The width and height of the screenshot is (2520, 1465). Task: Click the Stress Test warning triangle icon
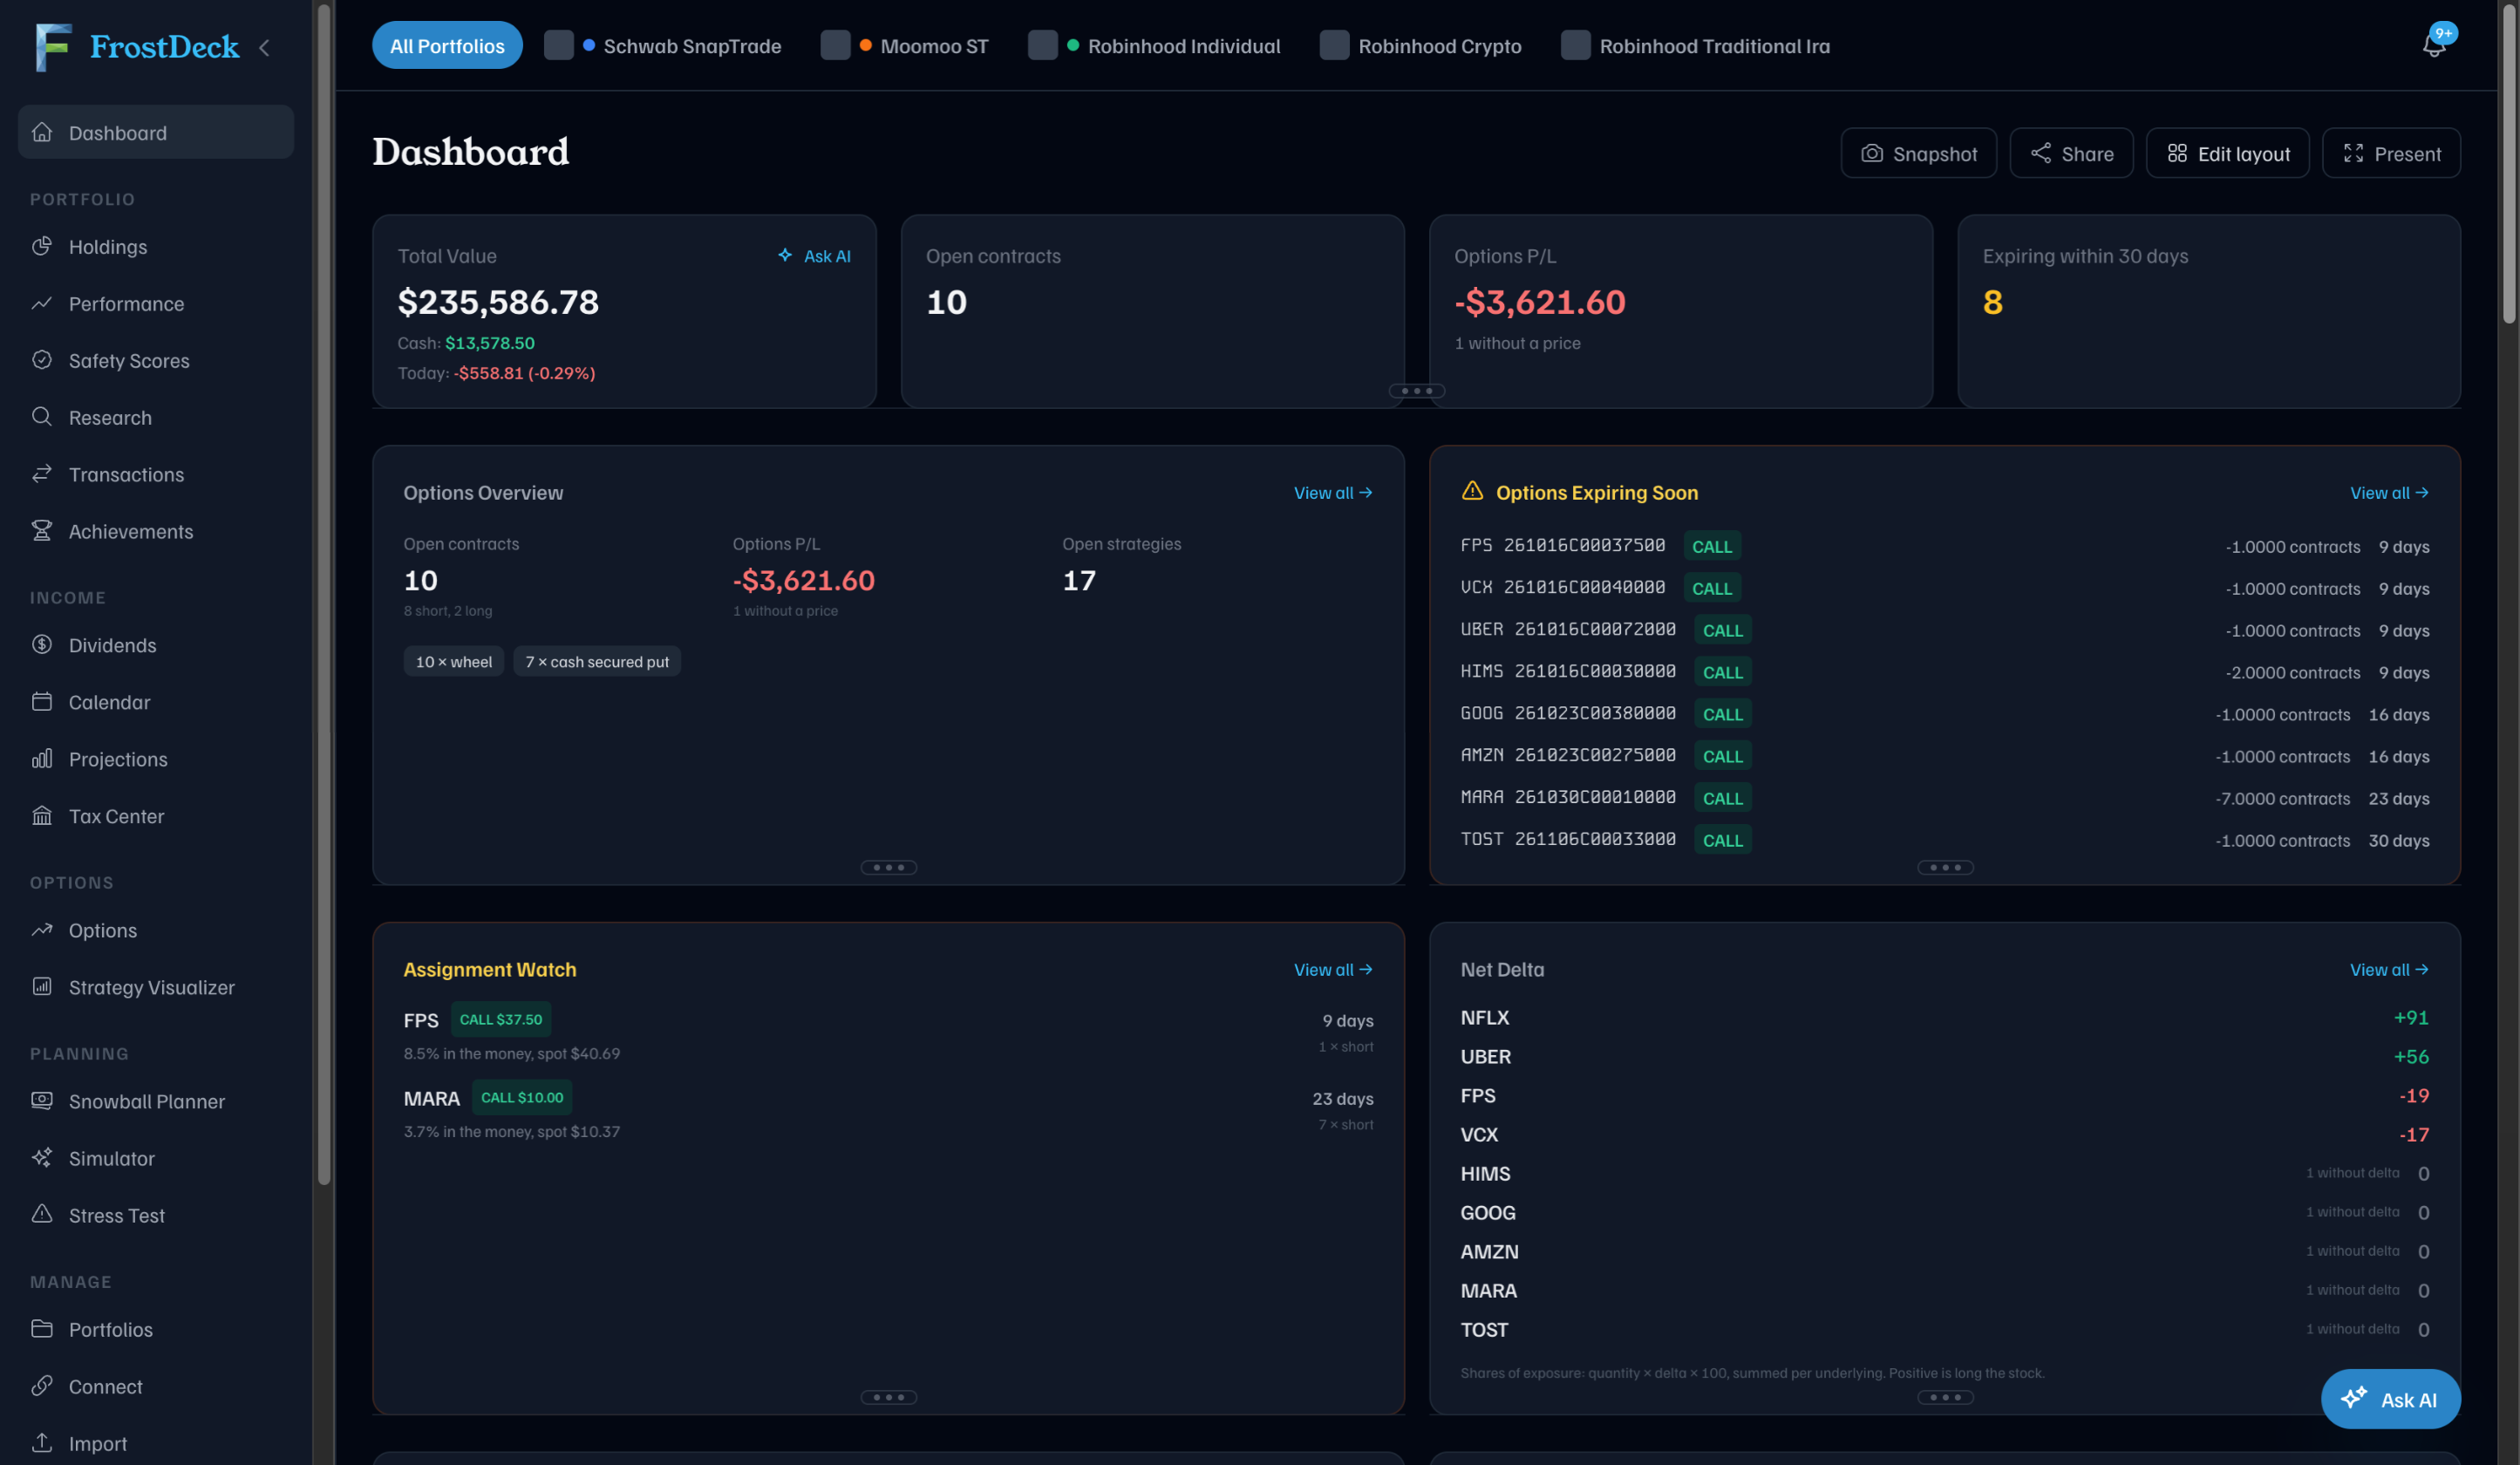point(42,1215)
